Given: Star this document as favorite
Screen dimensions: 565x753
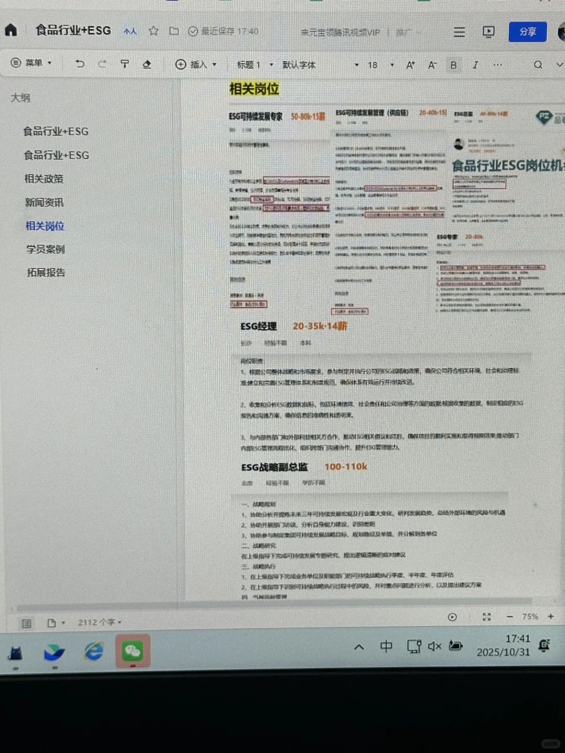Looking at the screenshot, I should point(153,31).
